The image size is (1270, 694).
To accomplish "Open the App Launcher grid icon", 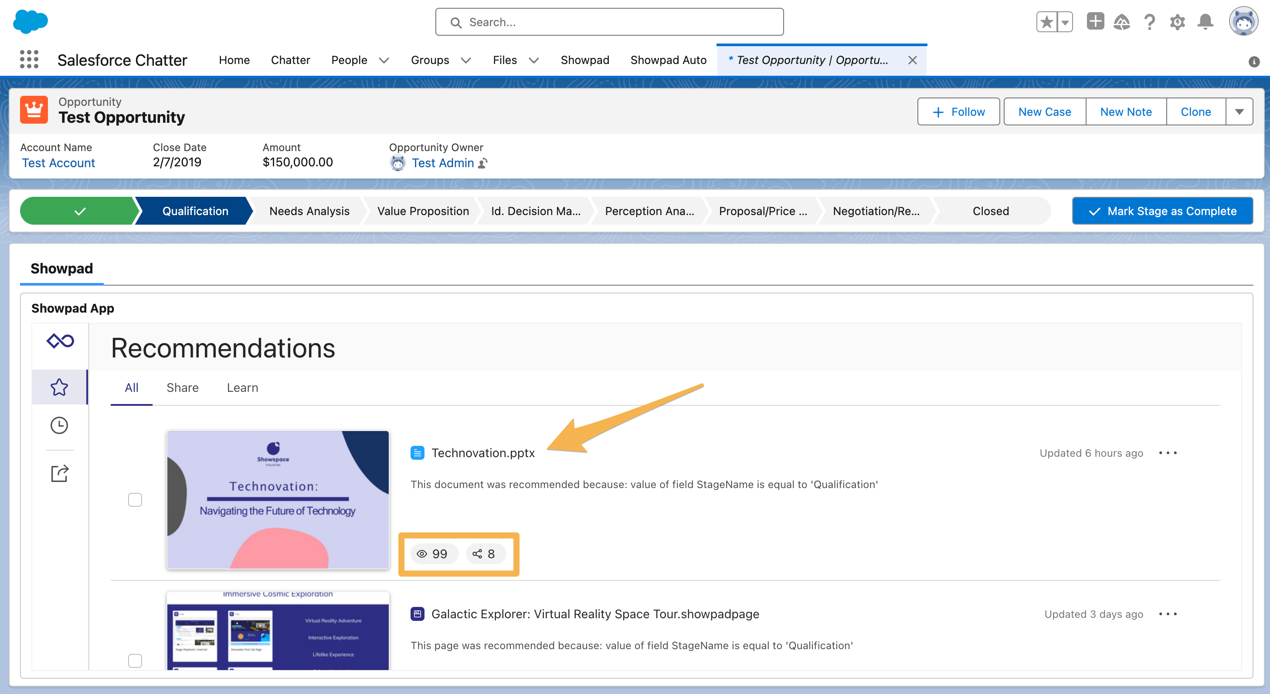I will (29, 60).
